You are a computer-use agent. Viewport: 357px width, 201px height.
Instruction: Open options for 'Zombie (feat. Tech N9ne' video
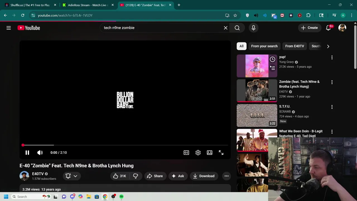pos(332,82)
